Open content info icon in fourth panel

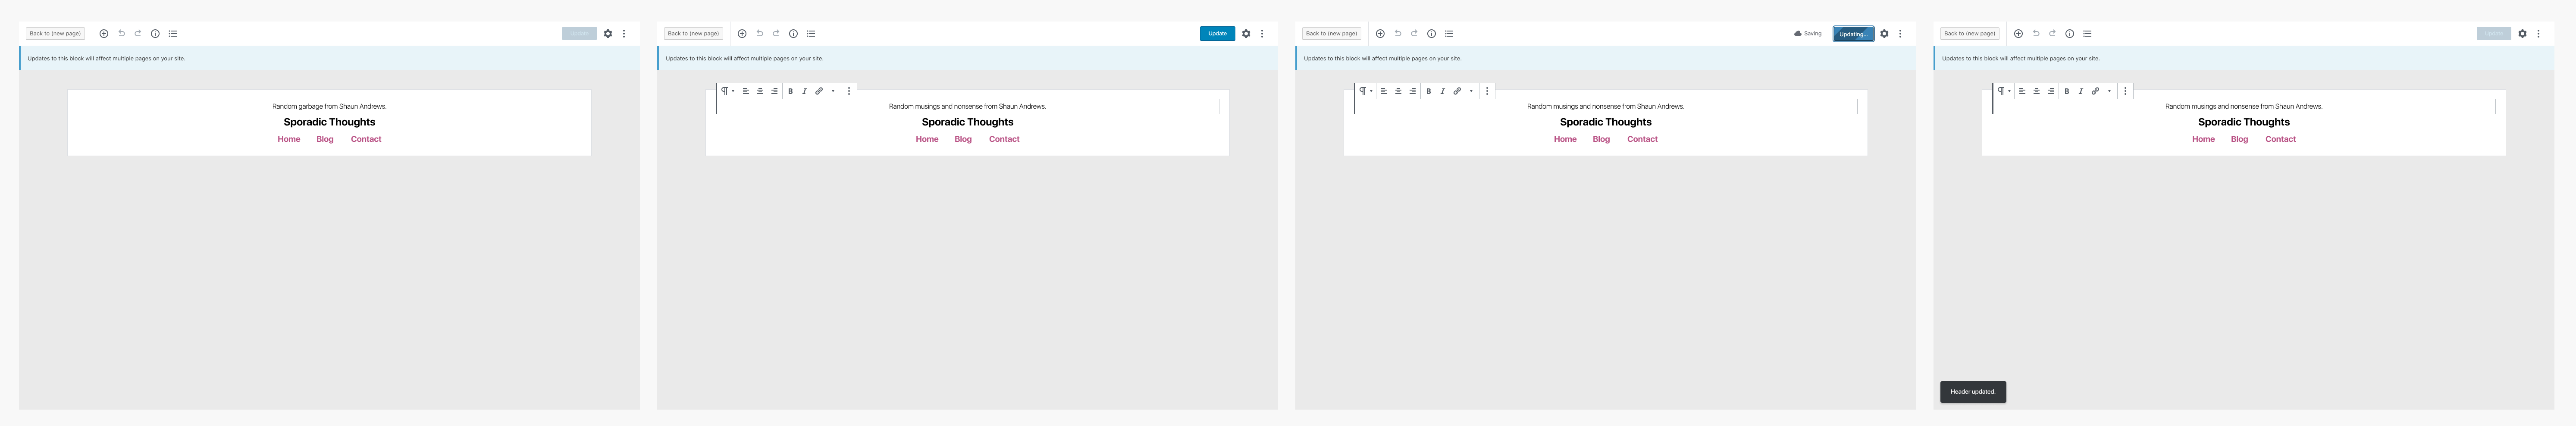point(2069,34)
